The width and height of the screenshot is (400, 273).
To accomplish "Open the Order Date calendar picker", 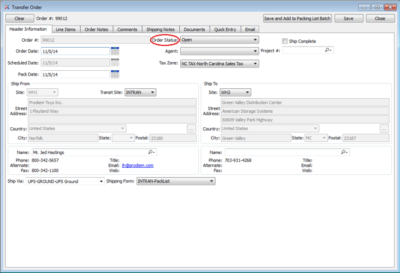I will (x=115, y=51).
